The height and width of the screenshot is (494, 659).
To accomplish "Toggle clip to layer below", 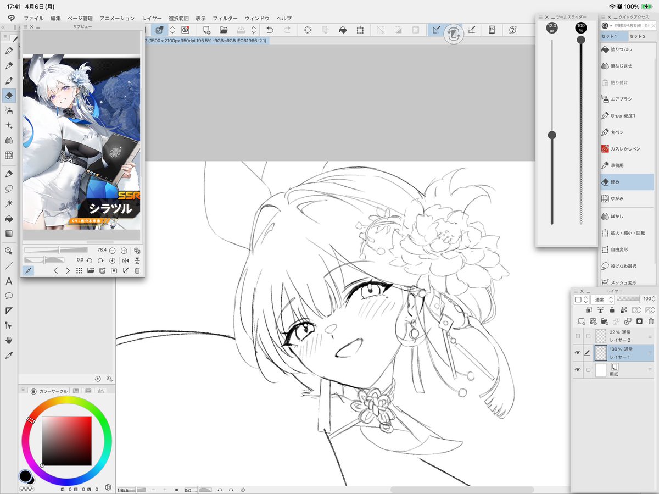I will [589, 310].
